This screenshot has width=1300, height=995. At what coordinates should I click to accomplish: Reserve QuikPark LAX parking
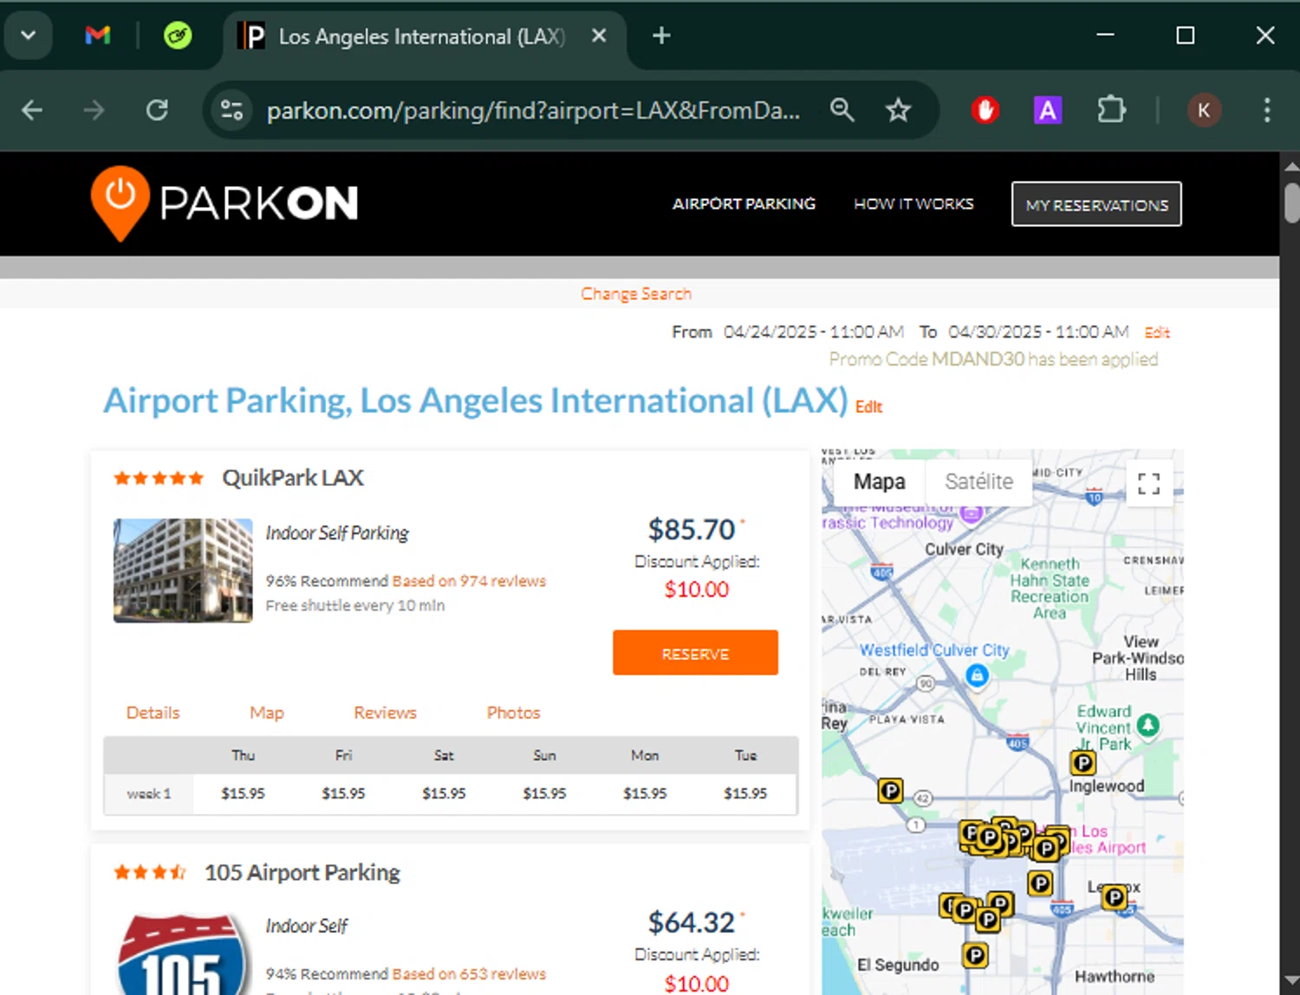coord(695,653)
